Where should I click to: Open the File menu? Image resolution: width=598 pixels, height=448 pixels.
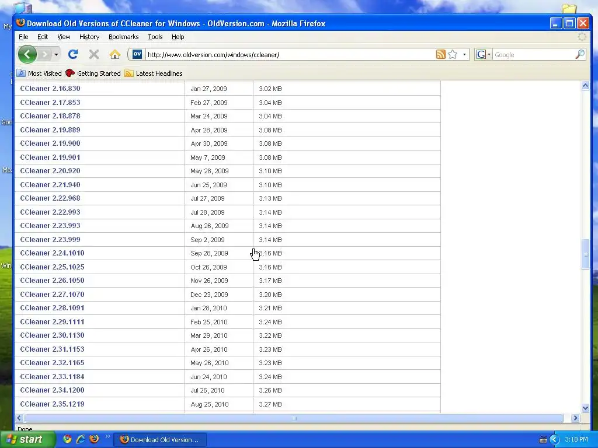(x=23, y=37)
